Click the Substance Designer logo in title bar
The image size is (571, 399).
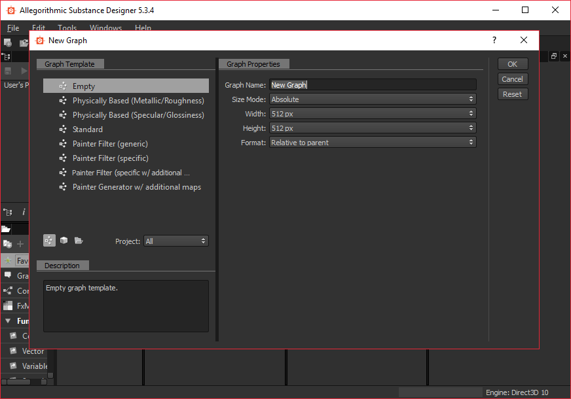[11, 10]
